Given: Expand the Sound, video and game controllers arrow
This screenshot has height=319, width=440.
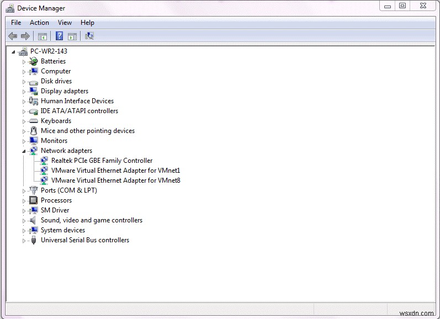Looking at the screenshot, I should pyautogui.click(x=24, y=221).
